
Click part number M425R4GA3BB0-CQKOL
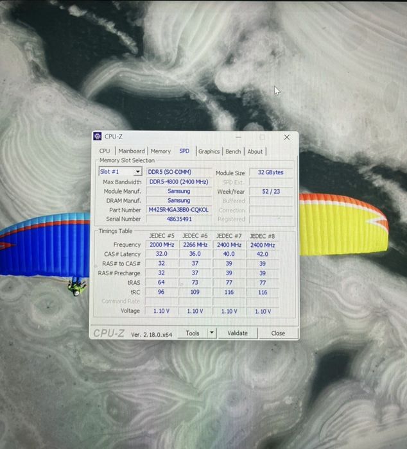pyautogui.click(x=179, y=210)
